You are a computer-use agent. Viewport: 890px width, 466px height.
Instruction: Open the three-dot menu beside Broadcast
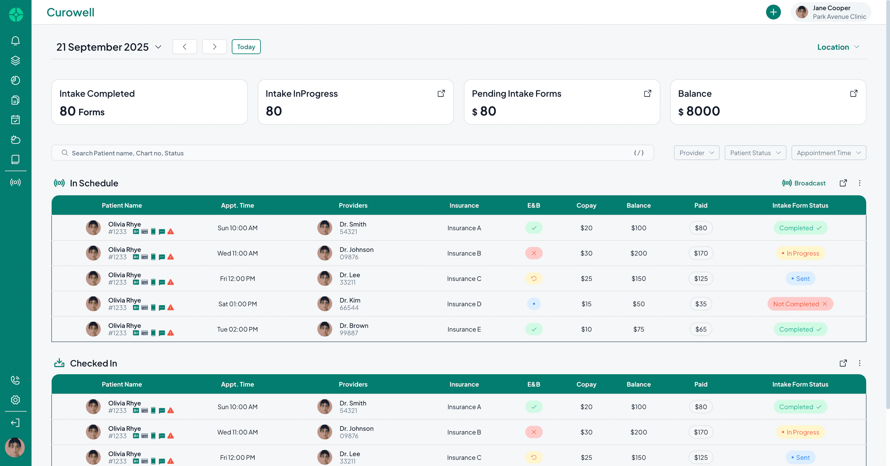[x=860, y=183]
